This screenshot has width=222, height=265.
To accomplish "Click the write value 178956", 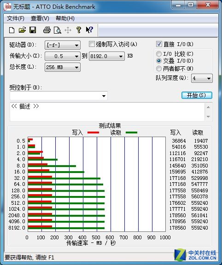I will [177, 221].
